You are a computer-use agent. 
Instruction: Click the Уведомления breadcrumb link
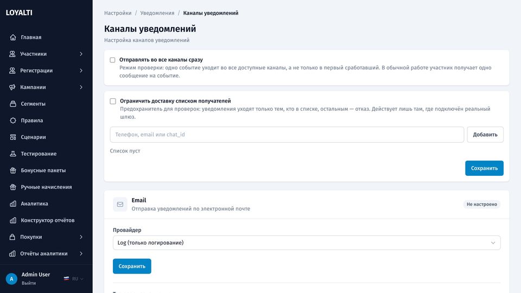click(x=157, y=13)
